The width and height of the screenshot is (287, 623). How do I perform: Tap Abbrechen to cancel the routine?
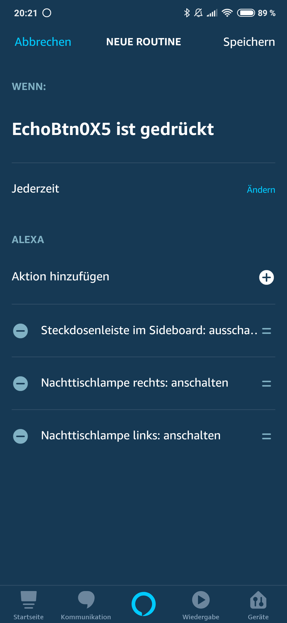coord(43,42)
